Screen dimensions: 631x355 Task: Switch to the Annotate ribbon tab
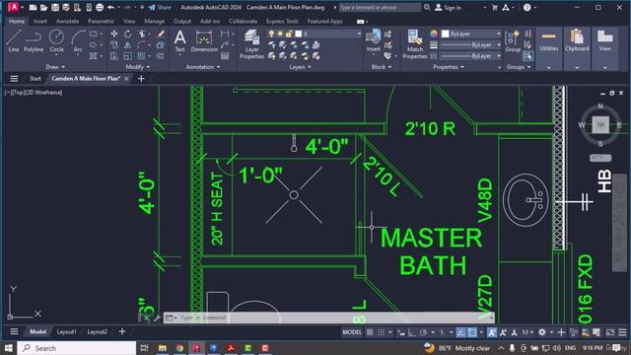click(67, 21)
